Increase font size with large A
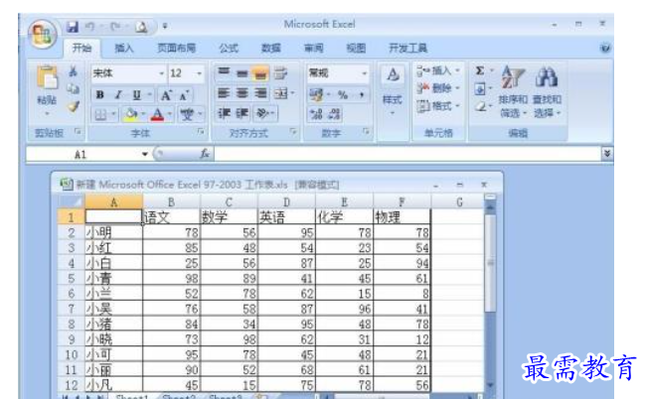Viewport: 645px width, 399px height. click(166, 95)
